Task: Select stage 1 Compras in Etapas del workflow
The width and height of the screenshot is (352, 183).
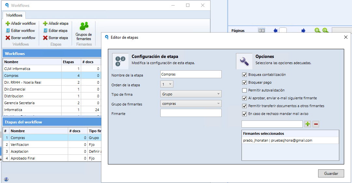Action: (52, 138)
